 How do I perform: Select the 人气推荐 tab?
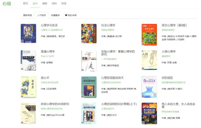coord(41,15)
